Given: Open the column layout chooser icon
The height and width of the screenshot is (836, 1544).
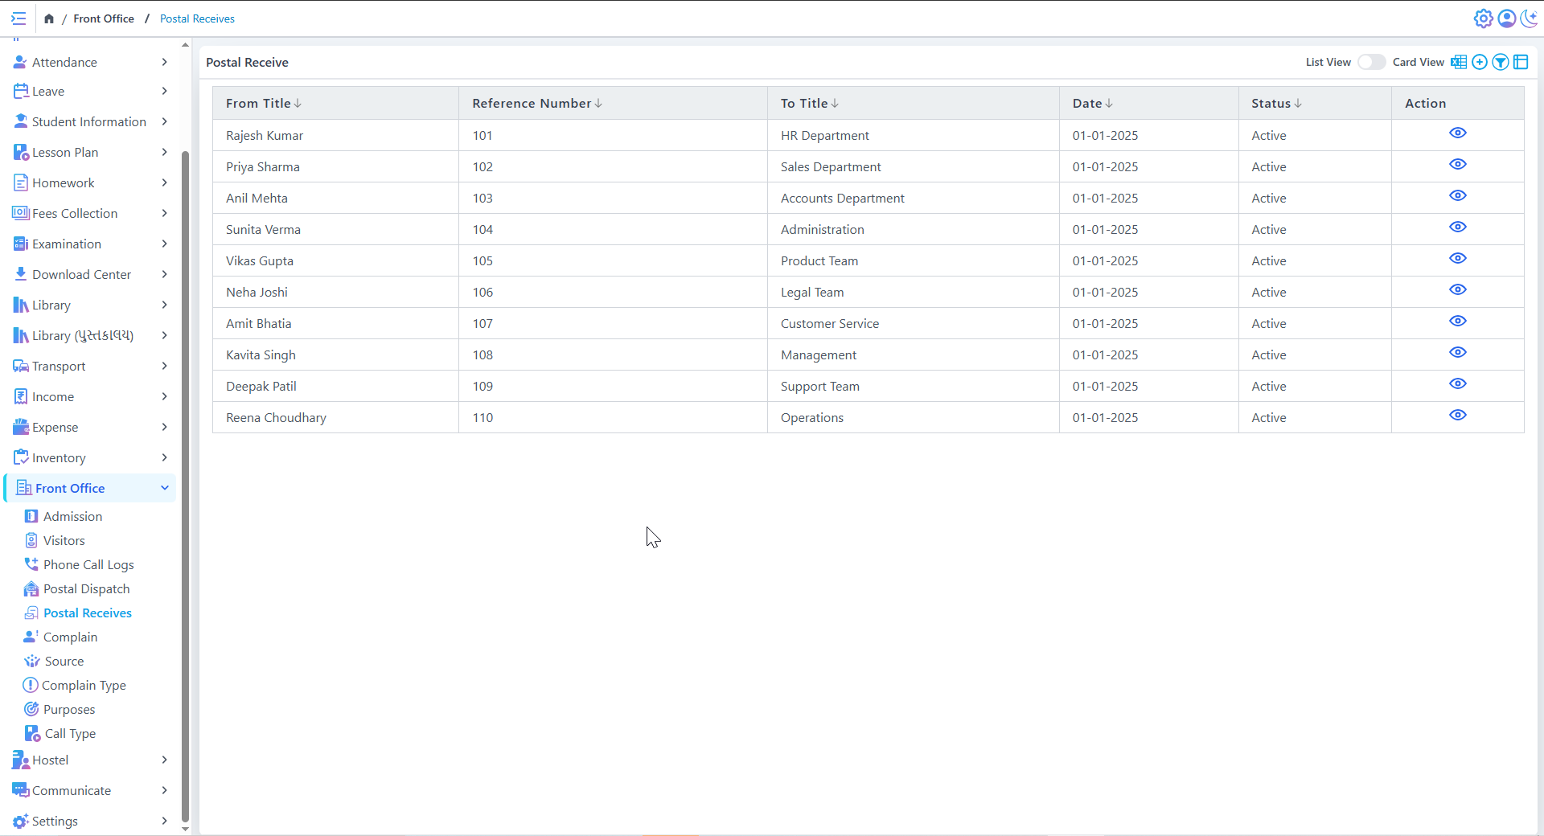Looking at the screenshot, I should 1521,62.
